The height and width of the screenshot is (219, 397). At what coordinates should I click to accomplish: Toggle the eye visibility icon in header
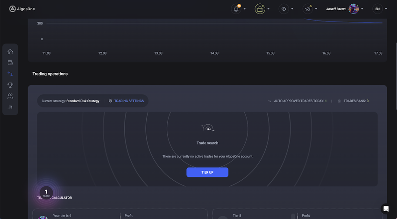tap(284, 9)
